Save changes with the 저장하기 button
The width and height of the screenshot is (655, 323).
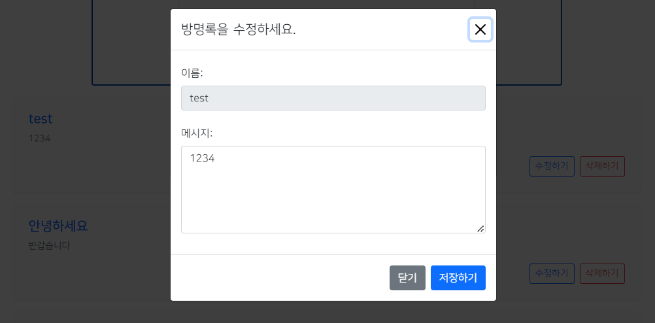tap(458, 278)
